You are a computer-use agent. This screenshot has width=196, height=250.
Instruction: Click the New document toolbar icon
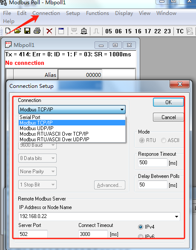pos(8,31)
